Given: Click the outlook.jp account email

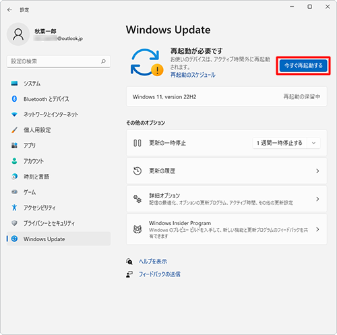Looking at the screenshot, I should click(x=59, y=38).
